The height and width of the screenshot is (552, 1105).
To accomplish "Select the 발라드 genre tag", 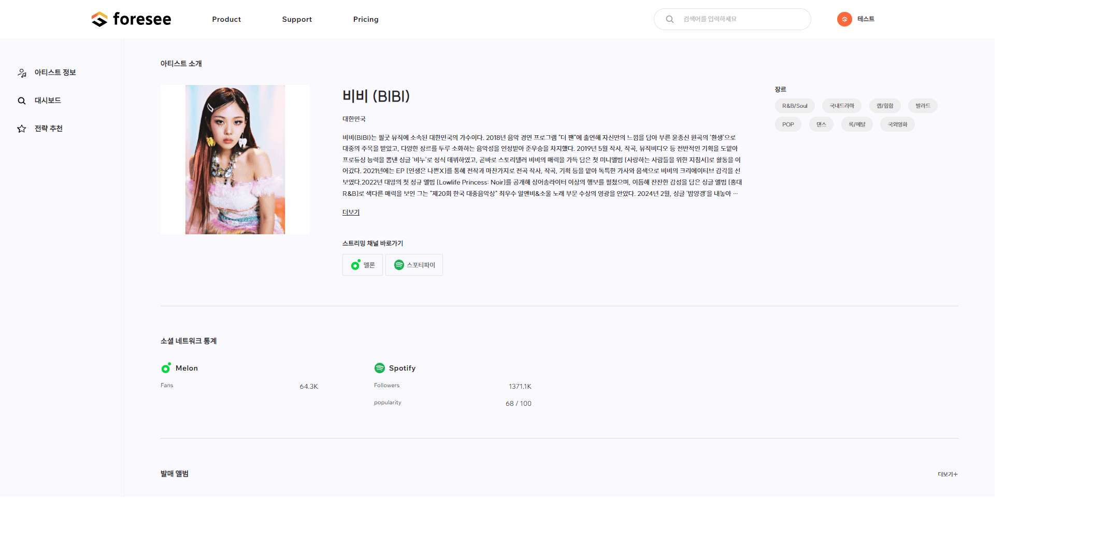I will [922, 106].
